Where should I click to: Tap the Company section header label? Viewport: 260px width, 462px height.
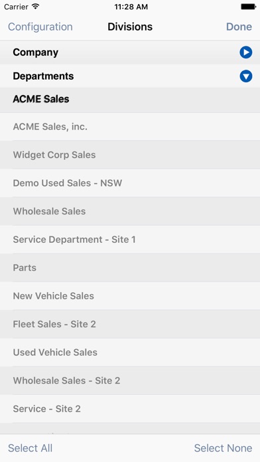coord(36,52)
